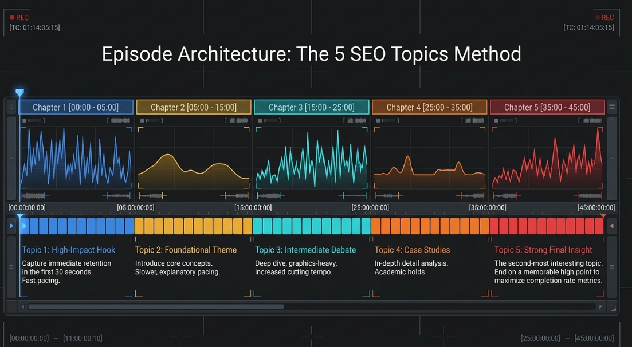Click the right panel grip beside red waveform
The height and width of the screenshot is (347, 632).
click(612, 159)
